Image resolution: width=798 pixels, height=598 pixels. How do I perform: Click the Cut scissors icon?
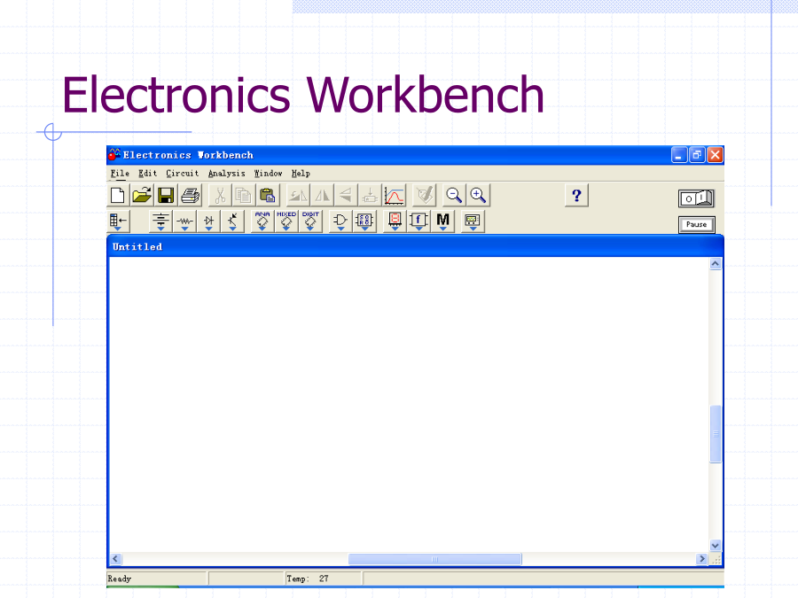(x=220, y=195)
